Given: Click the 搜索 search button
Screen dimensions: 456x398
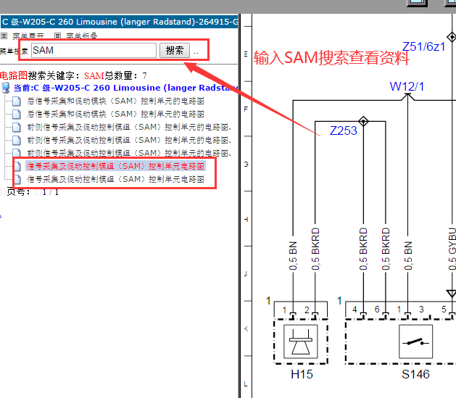Looking at the screenshot, I should pyautogui.click(x=175, y=50).
